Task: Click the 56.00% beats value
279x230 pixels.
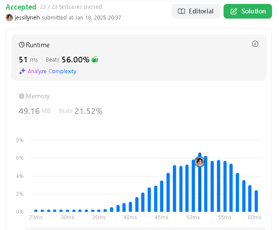Action: [x=75, y=60]
